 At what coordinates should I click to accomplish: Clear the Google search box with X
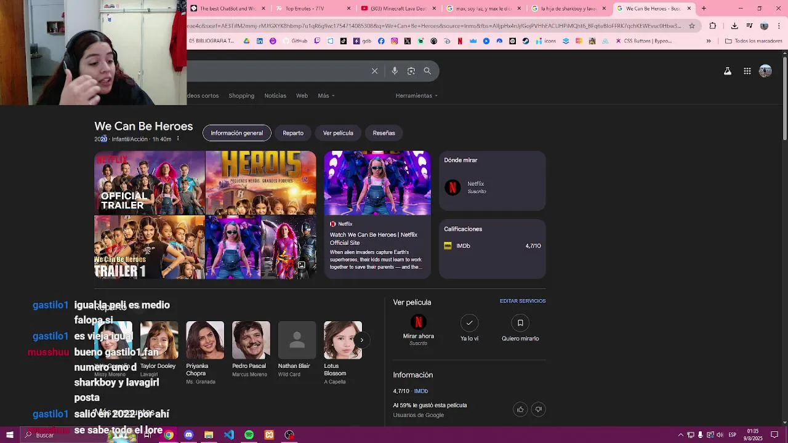pos(374,71)
